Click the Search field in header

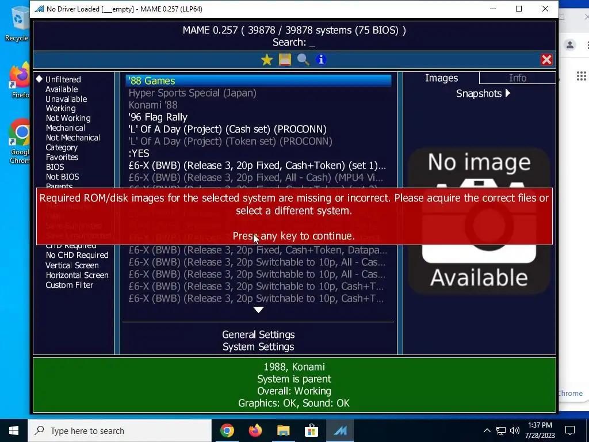[x=294, y=43]
